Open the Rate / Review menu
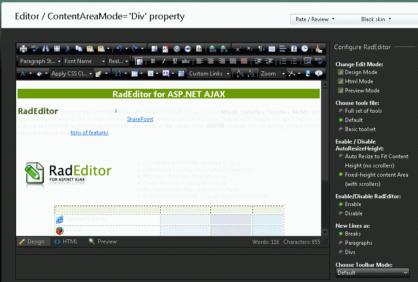The width and height of the screenshot is (418, 282). tap(315, 19)
